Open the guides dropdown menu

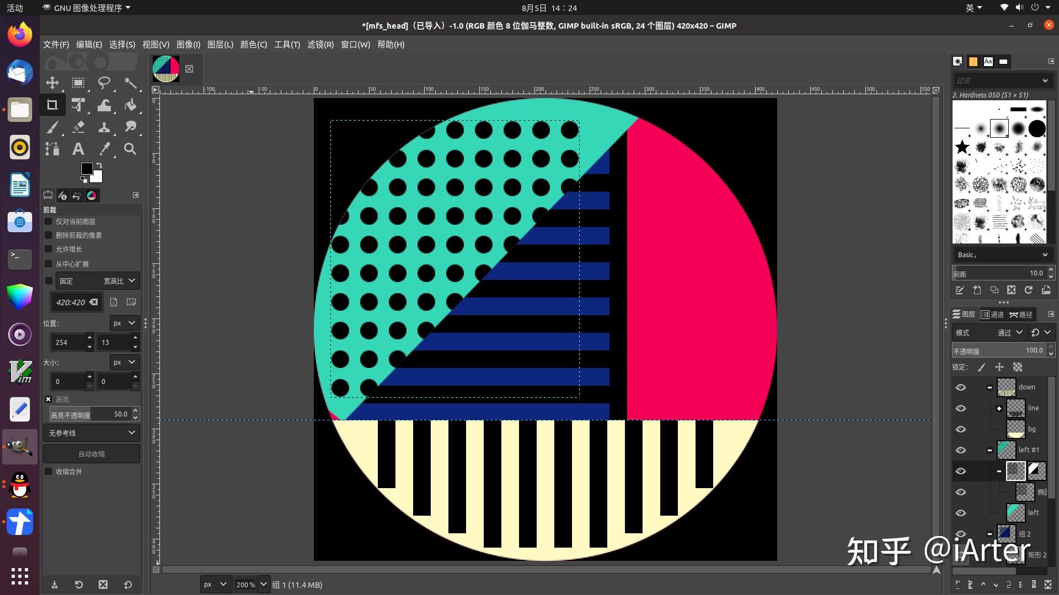click(92, 433)
